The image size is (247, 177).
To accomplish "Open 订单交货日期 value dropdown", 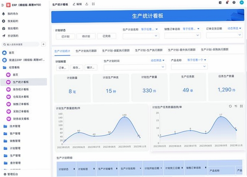I will 224,35.
